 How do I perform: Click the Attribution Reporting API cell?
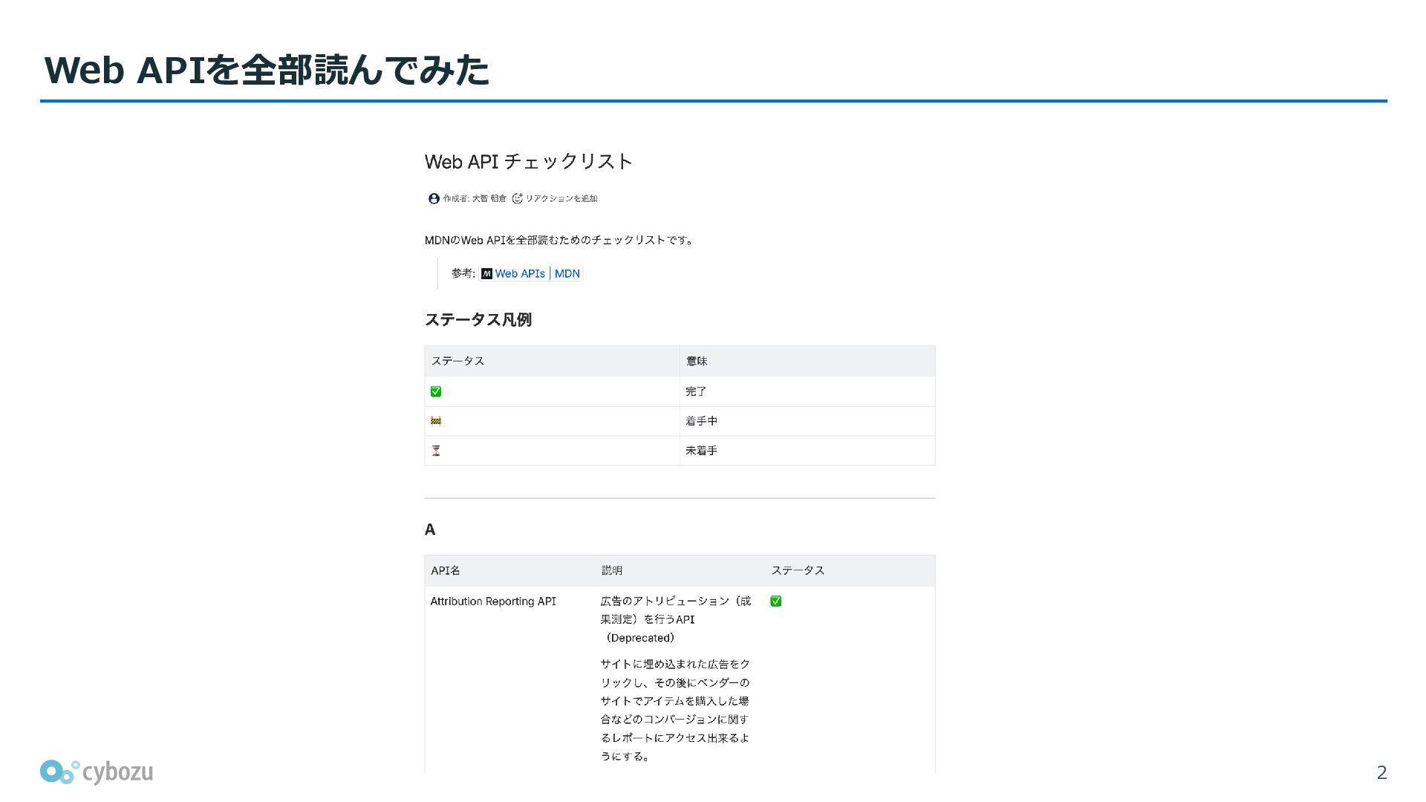click(x=493, y=601)
